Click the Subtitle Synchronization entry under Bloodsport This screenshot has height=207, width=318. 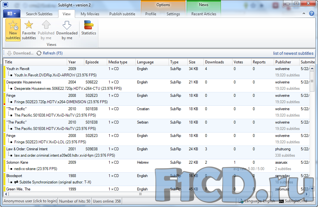[52, 182]
